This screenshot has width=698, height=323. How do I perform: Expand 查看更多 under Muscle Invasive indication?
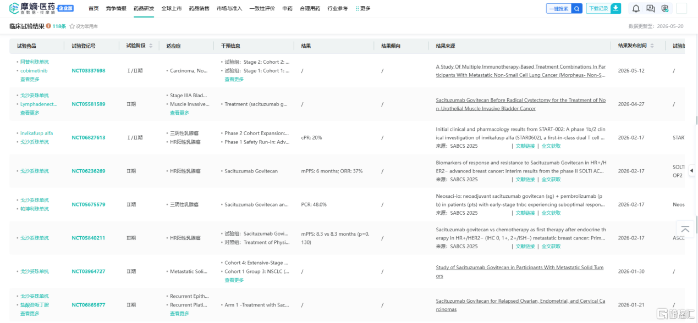click(x=179, y=113)
